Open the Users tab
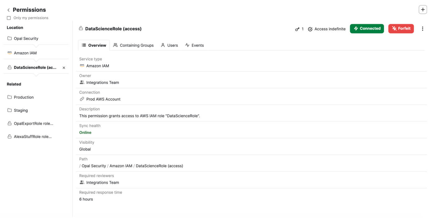432x218 pixels. (169, 45)
